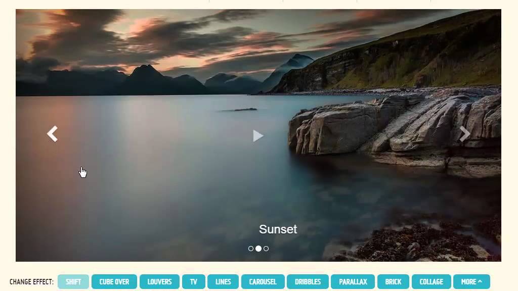
Task: Activate the Dribbles effect
Action: (x=308, y=282)
